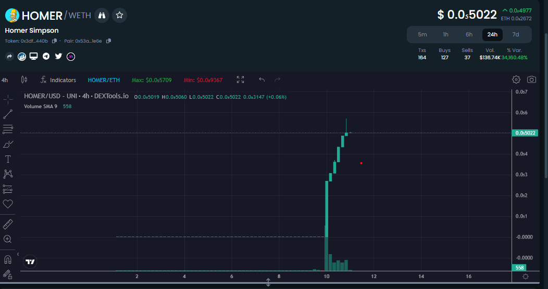The image size is (548, 289).
Task: Switch chart to HOMER/ETH pricing
Action: [x=104, y=80]
